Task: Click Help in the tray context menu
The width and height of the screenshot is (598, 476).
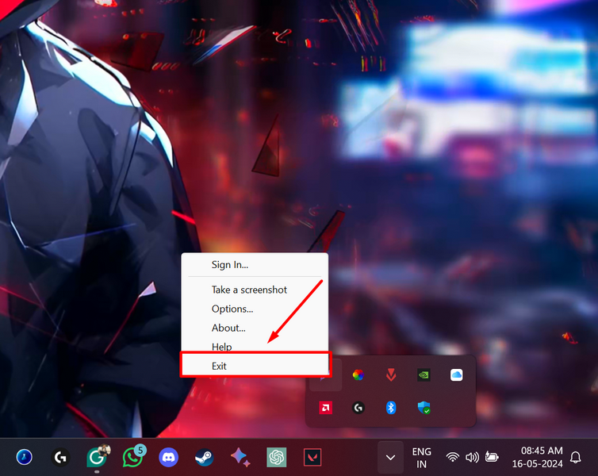Action: 221,347
